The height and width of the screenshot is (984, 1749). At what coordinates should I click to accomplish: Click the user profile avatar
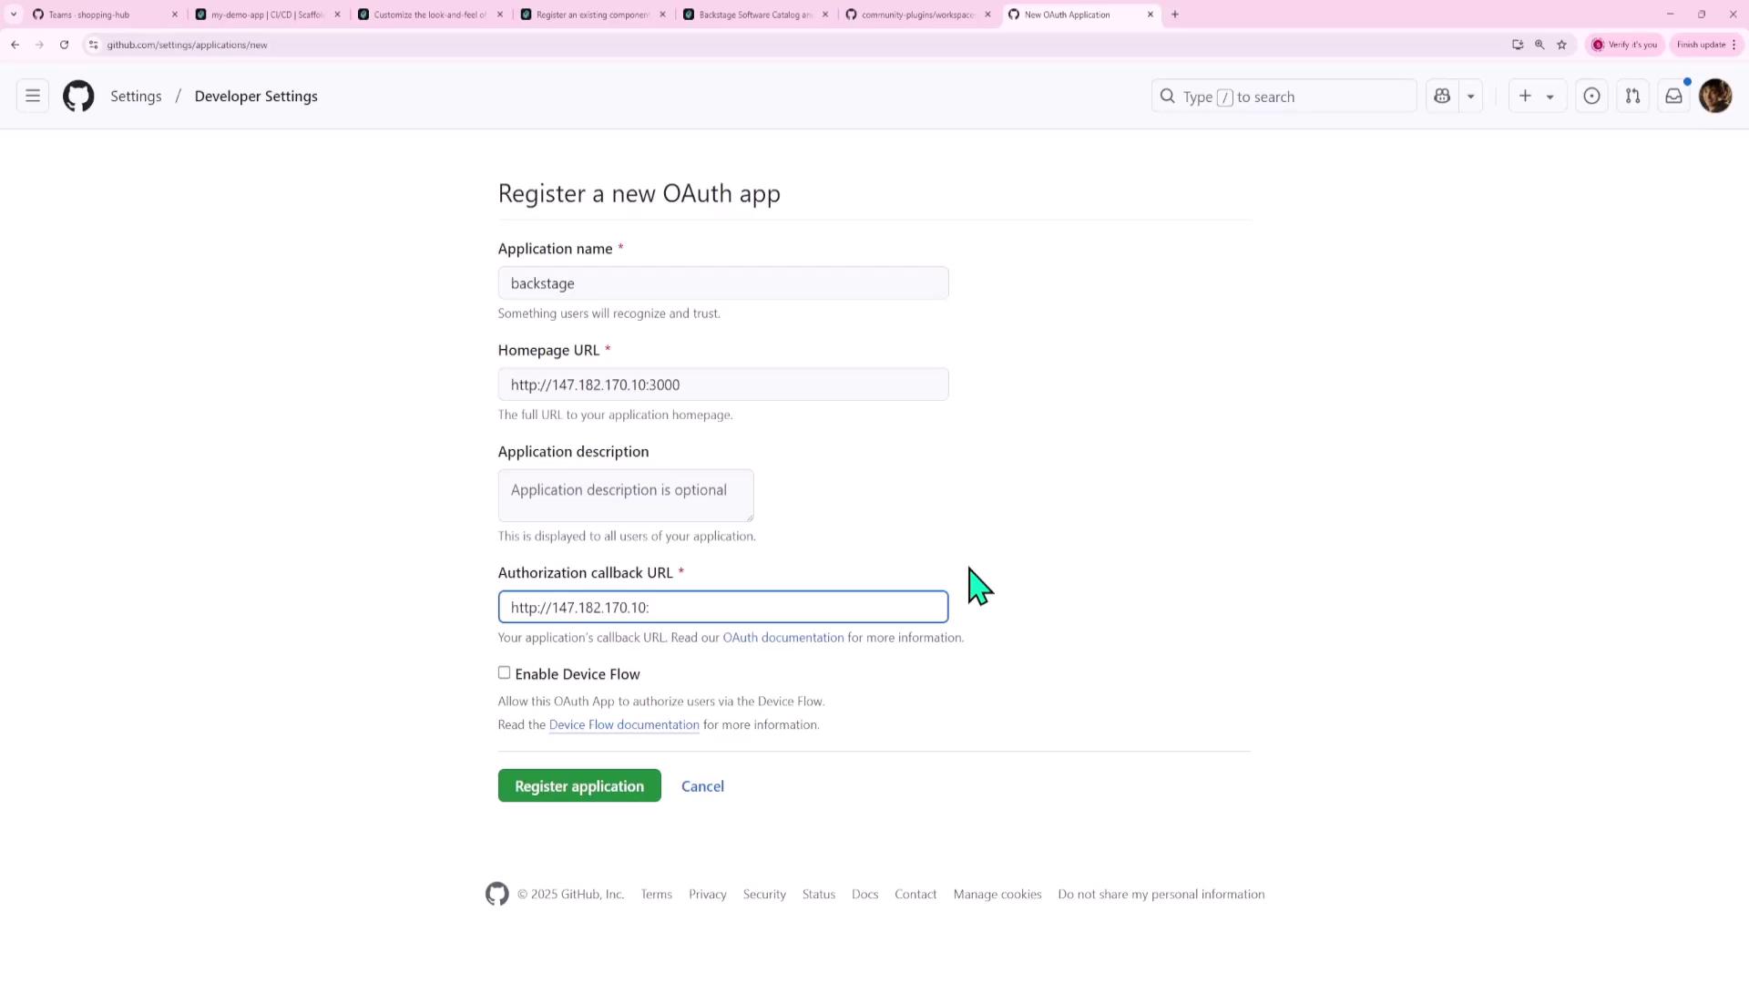coord(1715,96)
